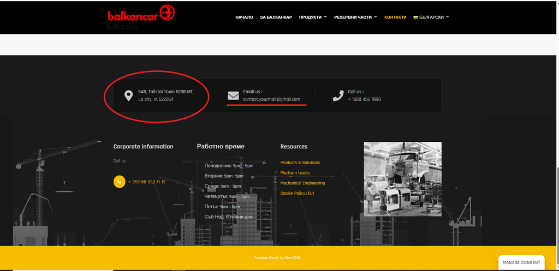Click the Bulgarian flag icon in menu
Image resolution: width=559 pixels, height=271 pixels.
click(415, 17)
